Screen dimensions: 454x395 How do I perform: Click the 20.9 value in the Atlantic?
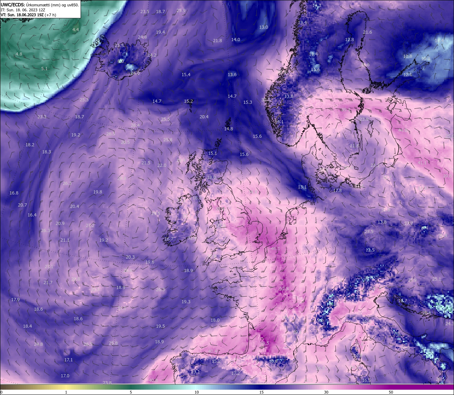click(60, 224)
